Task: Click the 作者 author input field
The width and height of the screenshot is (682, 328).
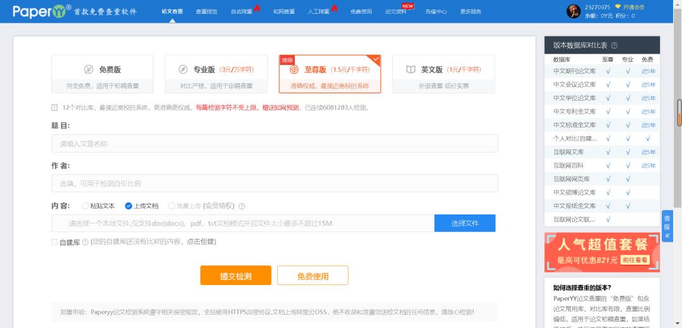Action: (275, 184)
